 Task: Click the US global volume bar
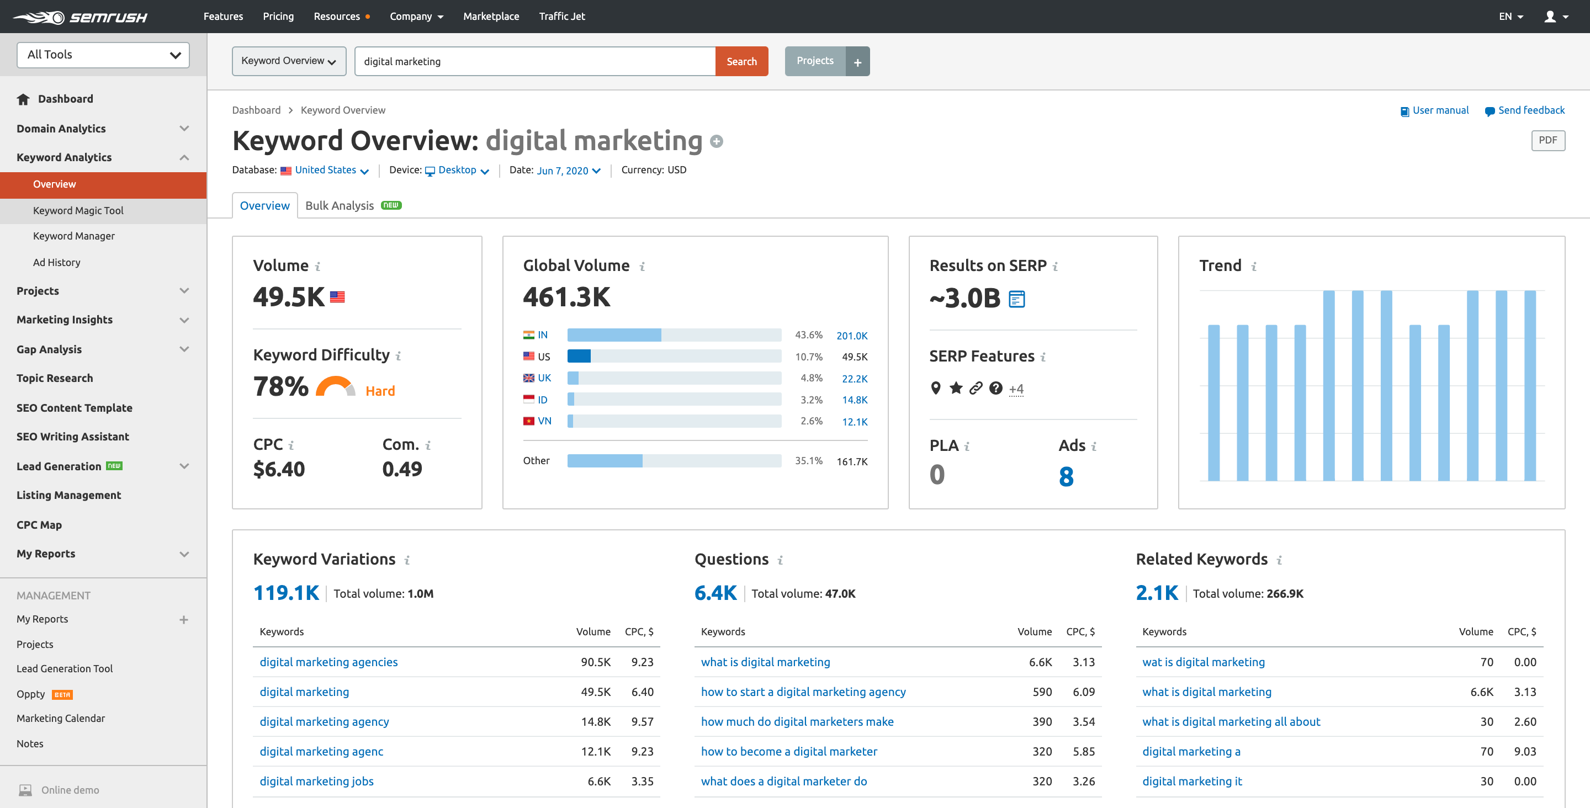tap(674, 356)
